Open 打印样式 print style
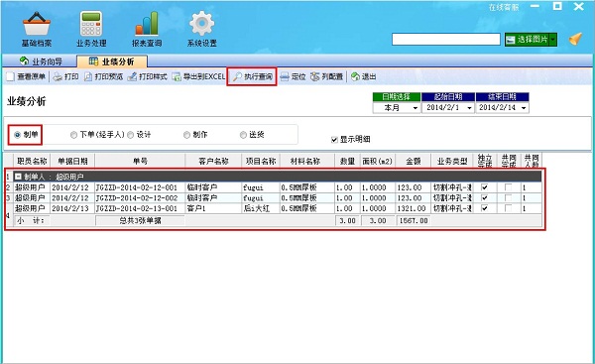The width and height of the screenshot is (595, 364). click(x=147, y=76)
